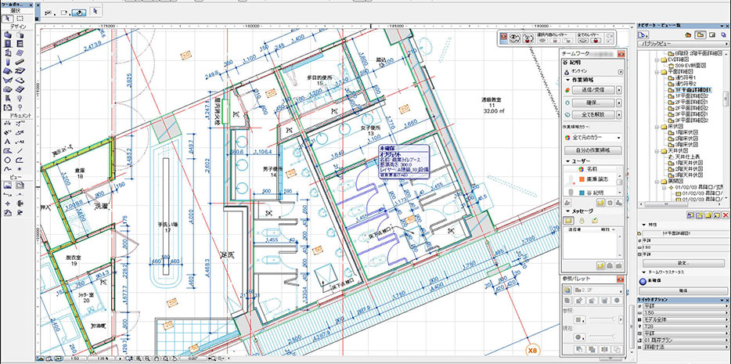Select the Spline tool in the toolbox
Viewport: 731px width, 364px height.
pyautogui.click(x=8, y=170)
